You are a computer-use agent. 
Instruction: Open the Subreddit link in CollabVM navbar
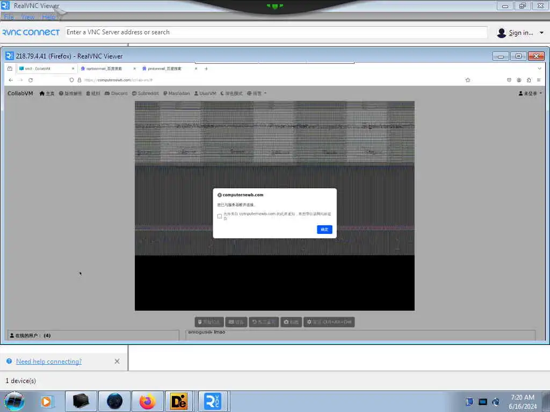pos(145,93)
